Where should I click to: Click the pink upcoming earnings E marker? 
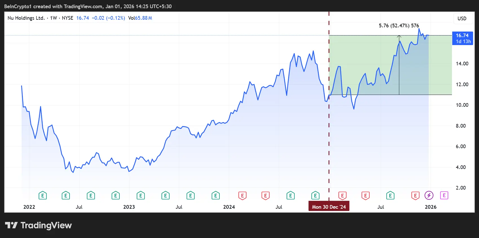click(444, 195)
